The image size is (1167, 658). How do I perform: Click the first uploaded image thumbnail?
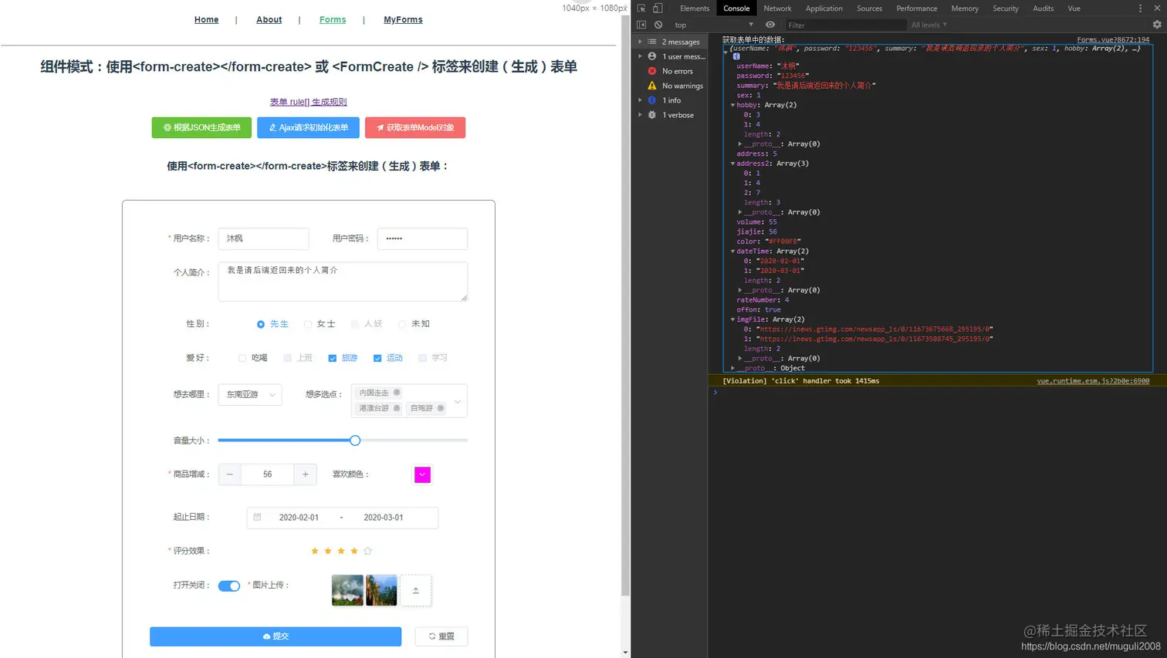click(347, 590)
